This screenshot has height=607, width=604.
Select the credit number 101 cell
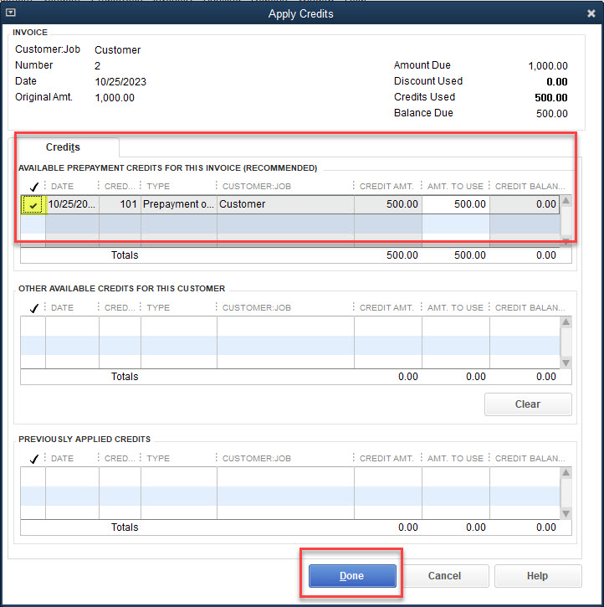[x=120, y=204]
